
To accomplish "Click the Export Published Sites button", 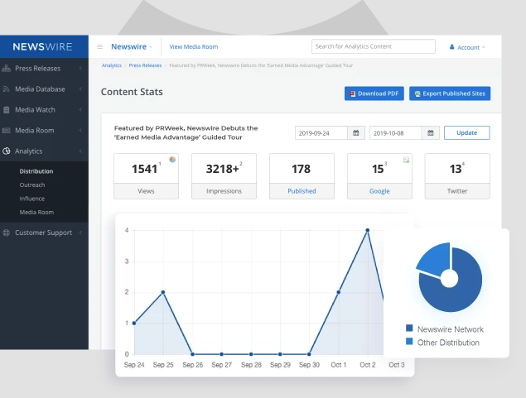I will click(x=450, y=94).
